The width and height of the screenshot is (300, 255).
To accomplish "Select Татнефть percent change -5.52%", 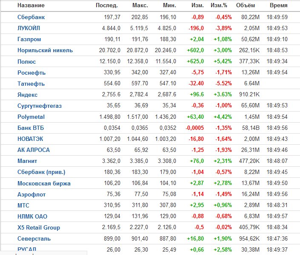I will tap(223, 84).
